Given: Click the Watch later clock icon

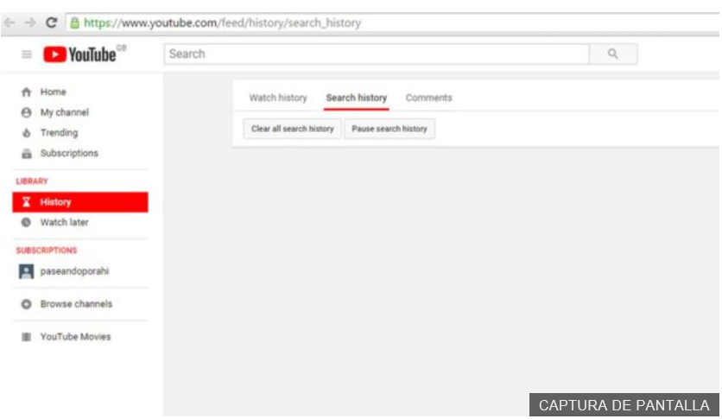Looking at the screenshot, I should [x=26, y=222].
